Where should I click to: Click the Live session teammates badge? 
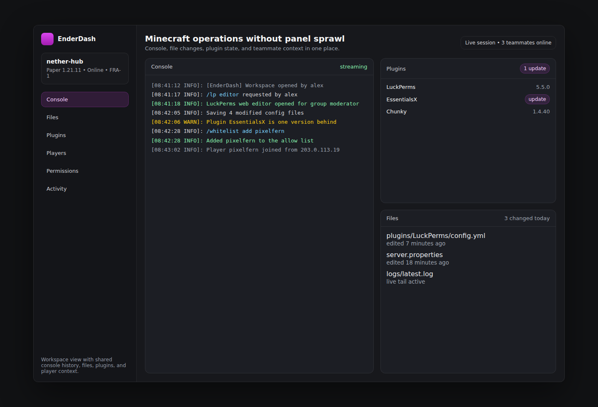(x=508, y=43)
